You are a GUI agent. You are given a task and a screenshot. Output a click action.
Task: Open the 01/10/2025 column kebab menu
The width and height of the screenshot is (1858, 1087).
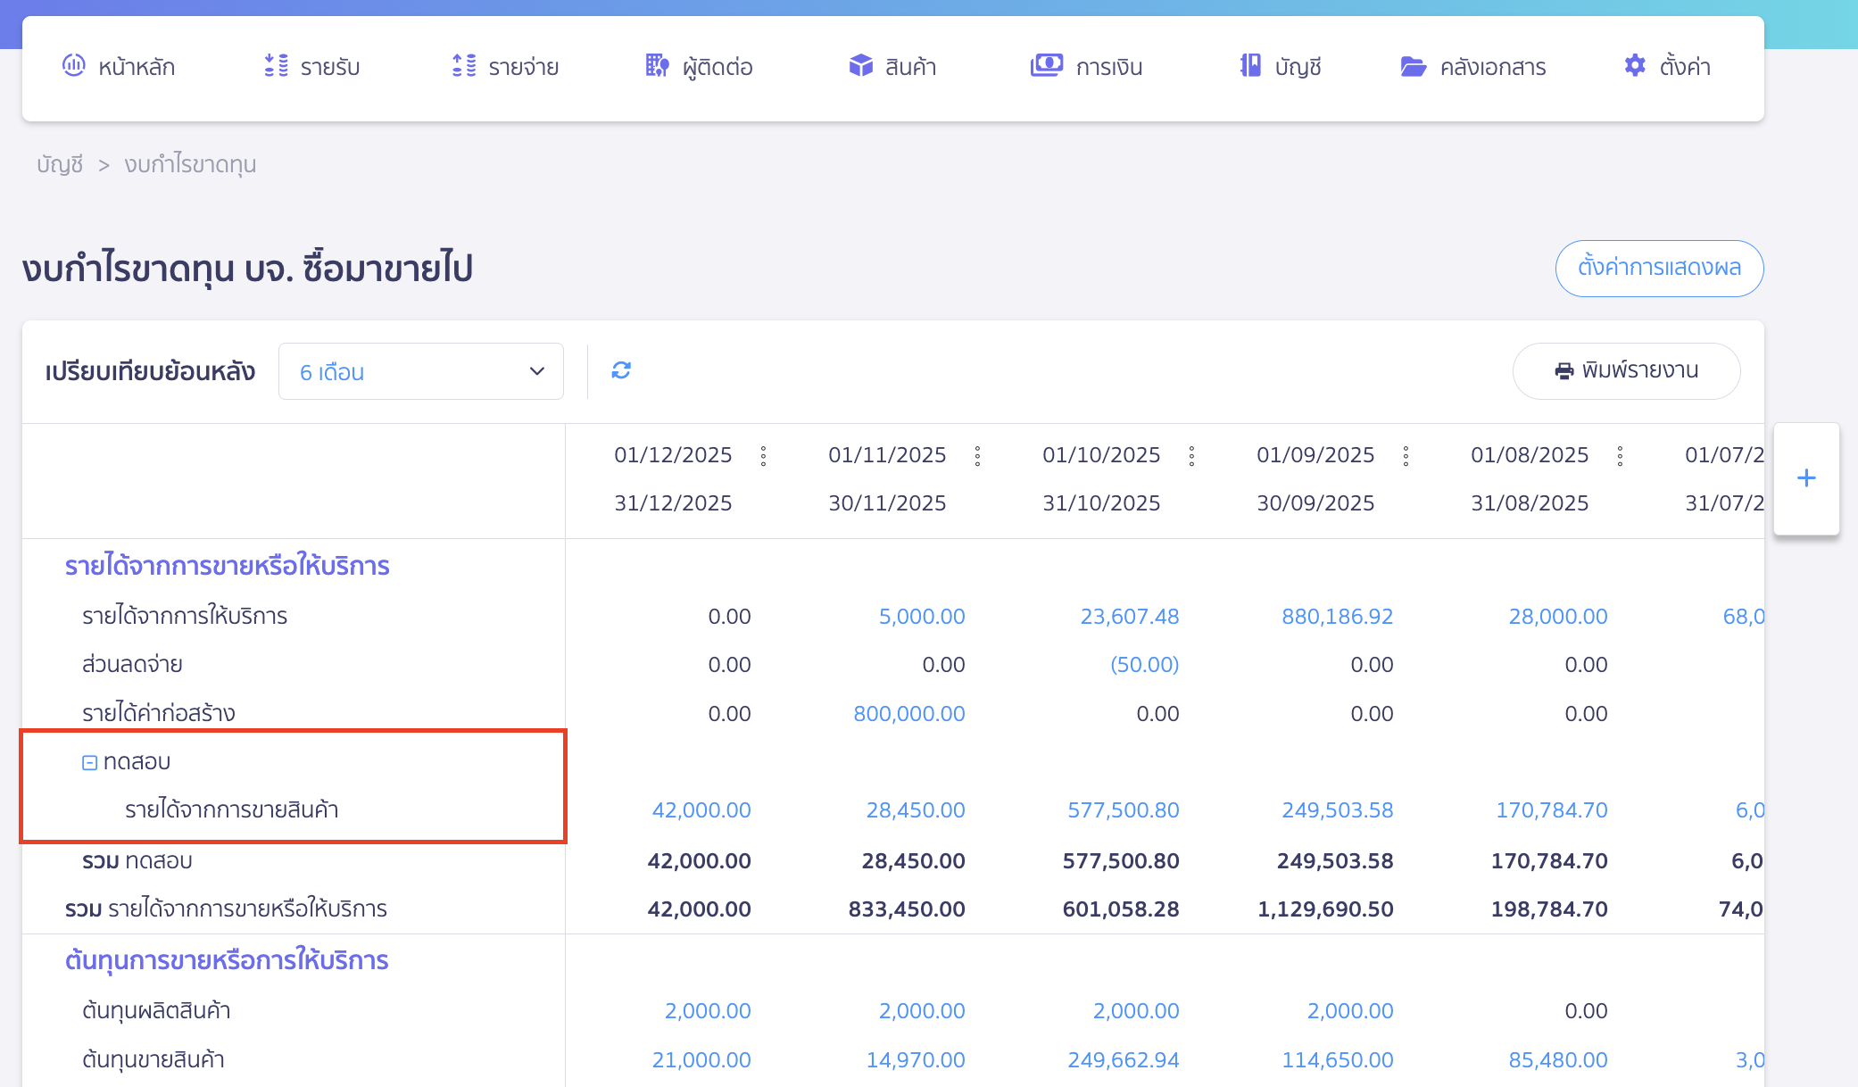tap(1191, 455)
